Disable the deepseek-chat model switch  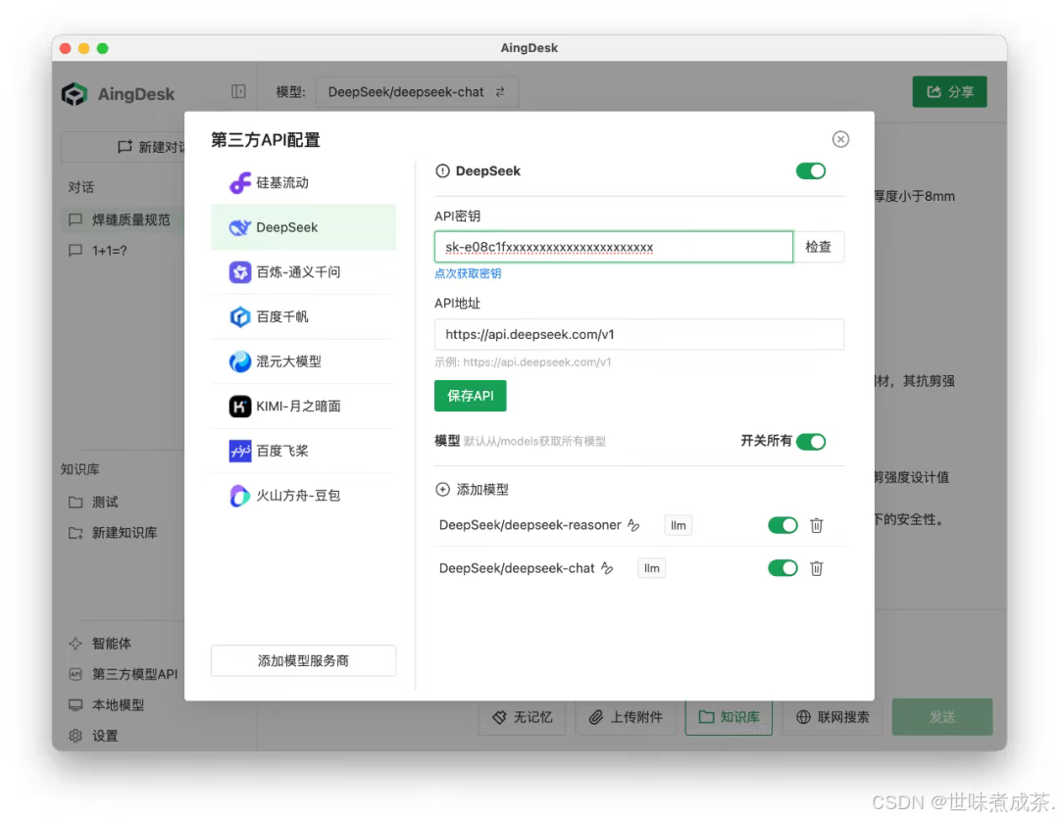(x=782, y=568)
